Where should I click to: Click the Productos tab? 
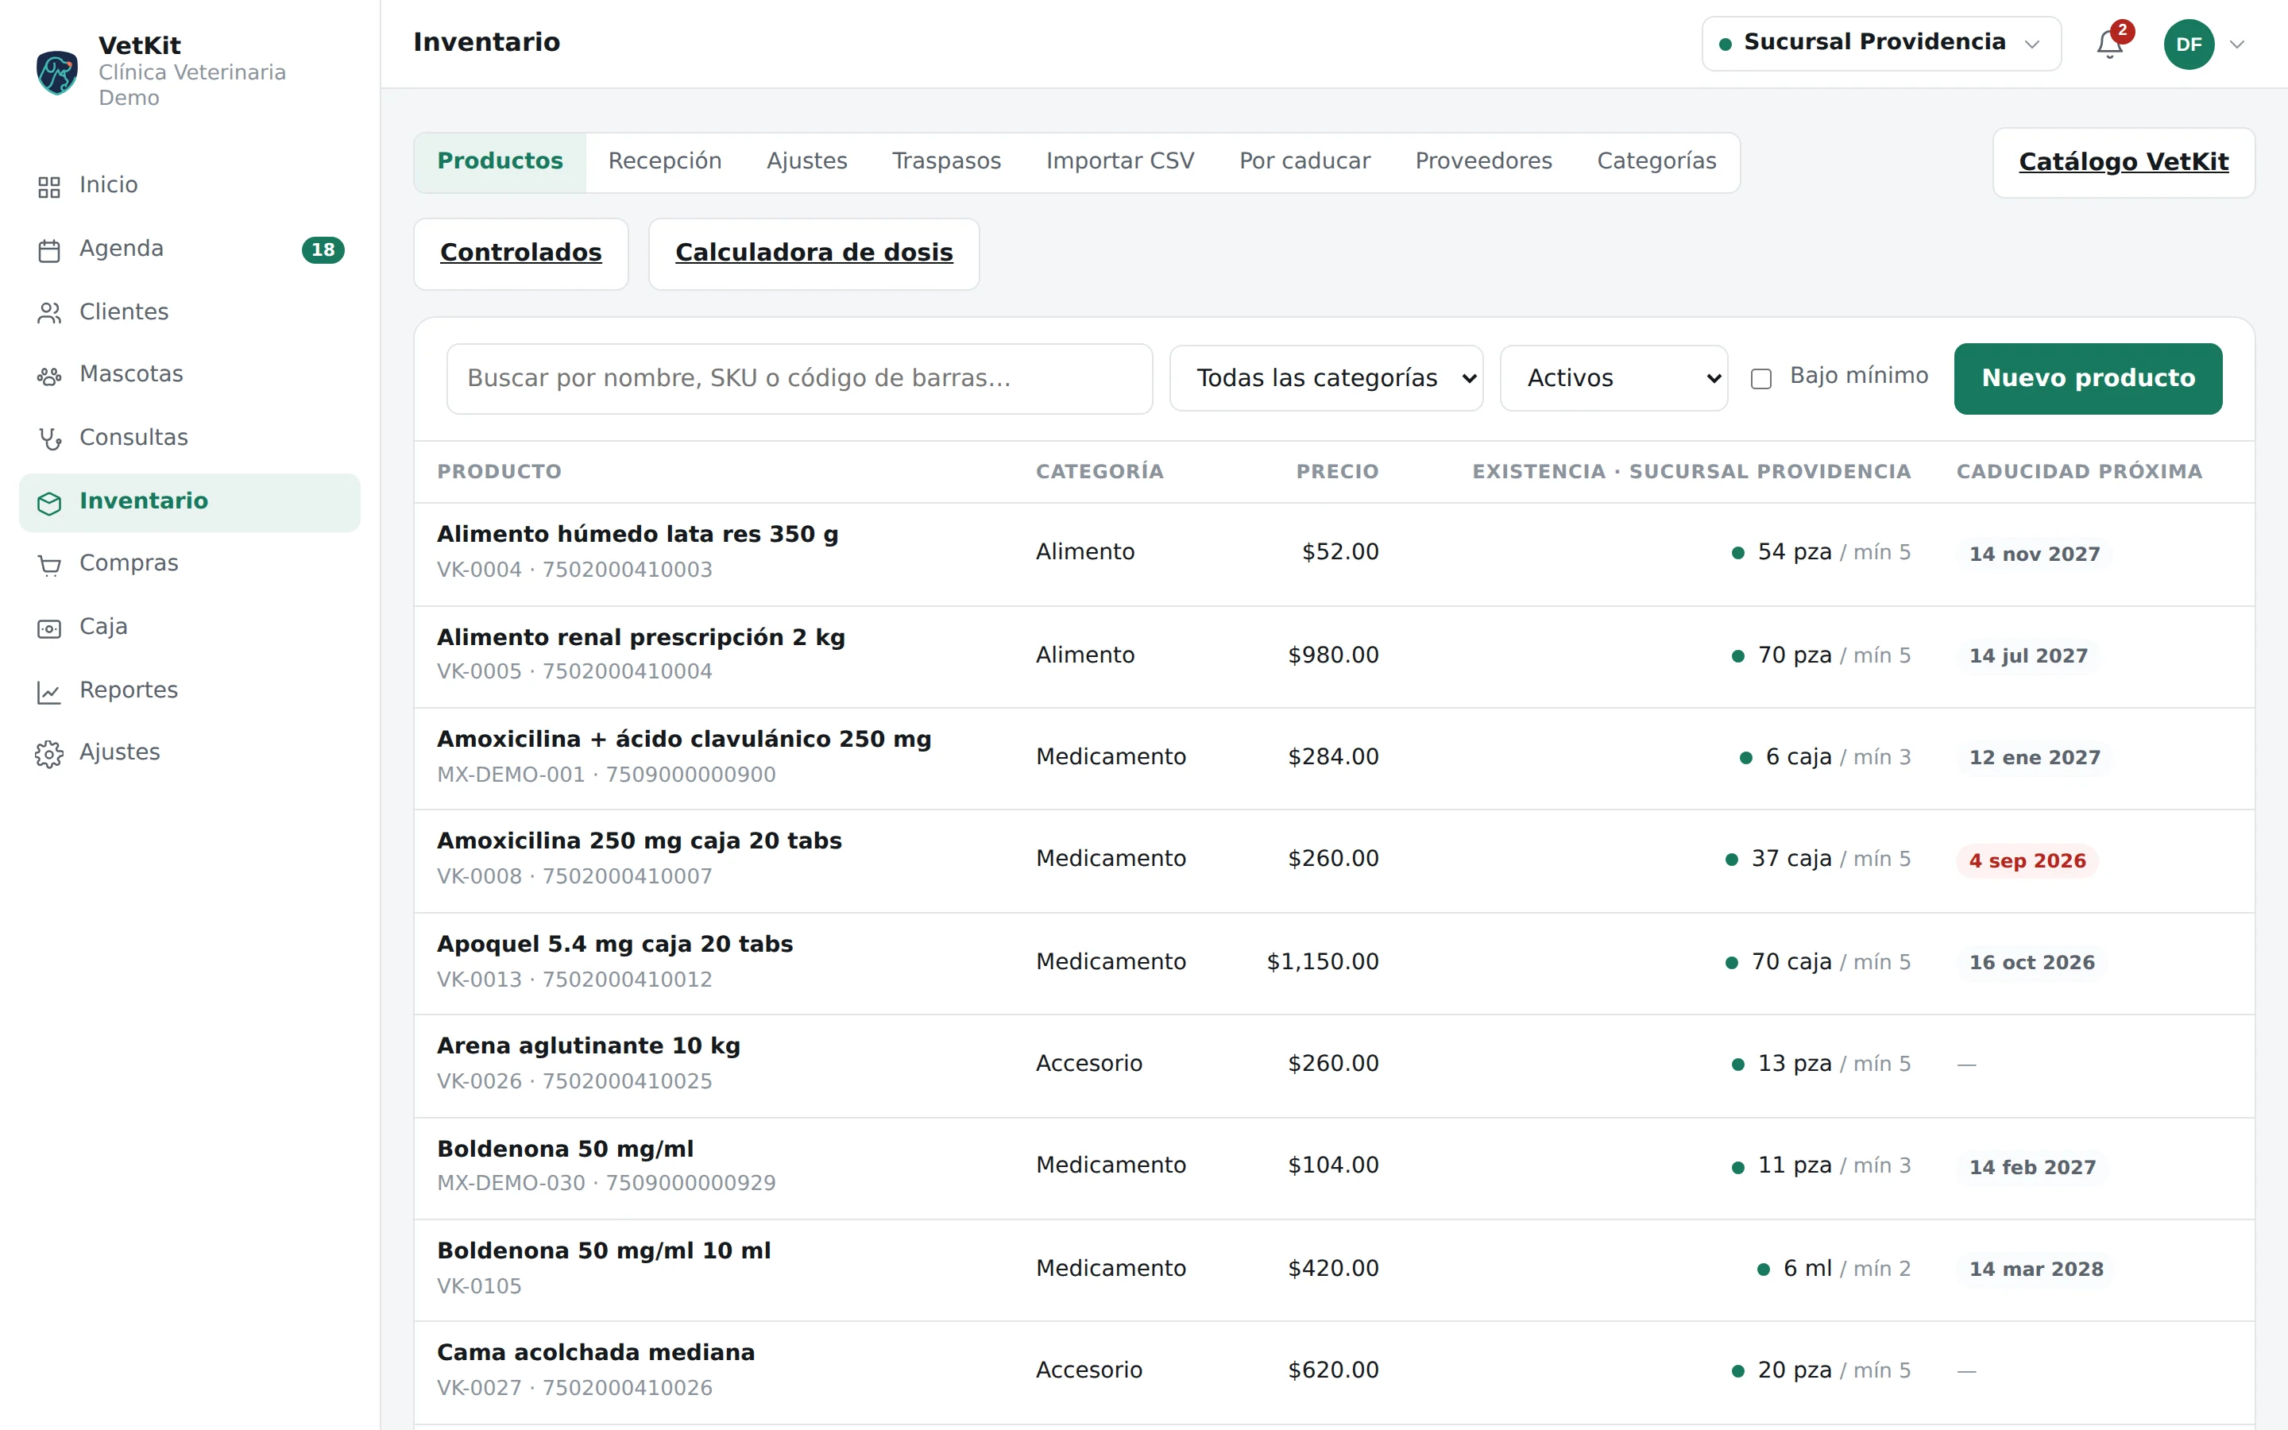point(500,162)
